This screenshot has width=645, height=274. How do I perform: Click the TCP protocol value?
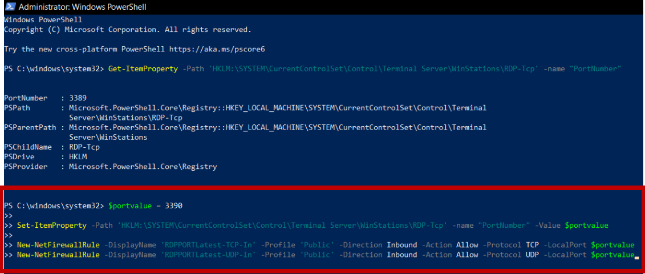click(x=532, y=245)
